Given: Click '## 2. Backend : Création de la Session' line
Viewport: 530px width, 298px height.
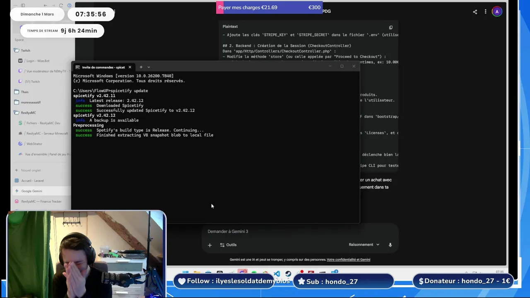Looking at the screenshot, I should tap(287, 46).
